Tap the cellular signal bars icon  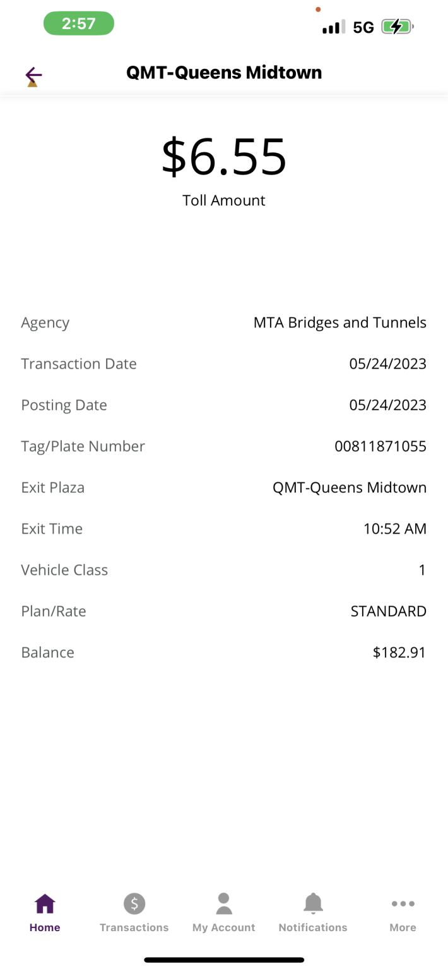pos(333,27)
